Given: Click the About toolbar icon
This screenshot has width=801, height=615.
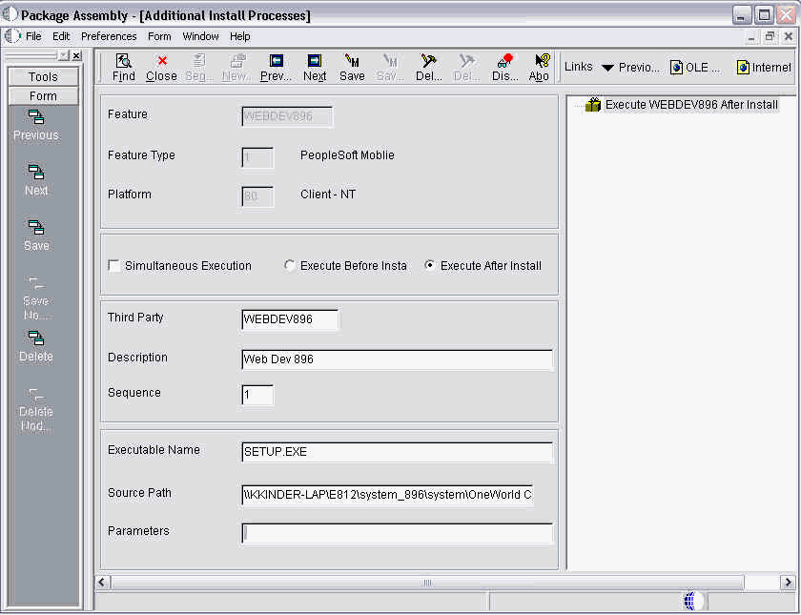Looking at the screenshot, I should tap(540, 67).
